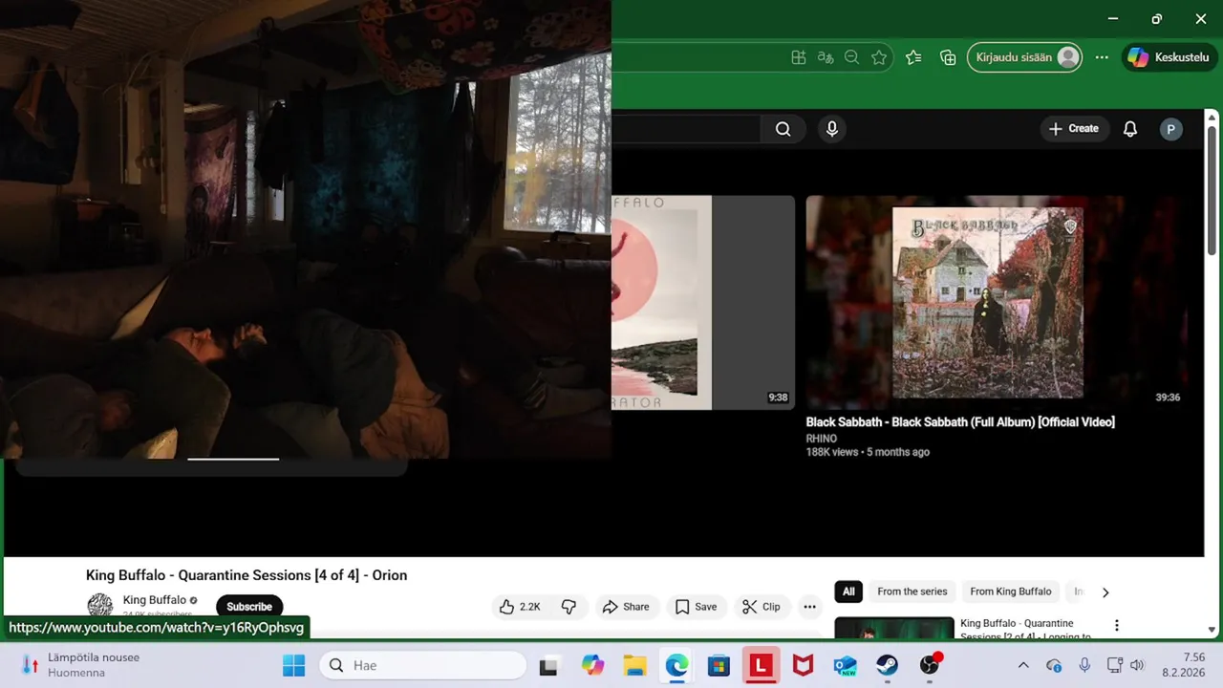Start voice search with the microphone icon

pyautogui.click(x=832, y=129)
